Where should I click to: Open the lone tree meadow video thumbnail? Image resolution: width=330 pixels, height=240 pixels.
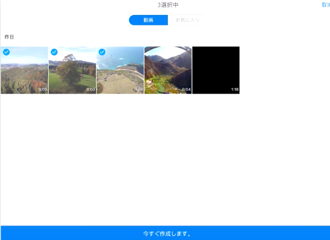pyautogui.click(x=73, y=70)
